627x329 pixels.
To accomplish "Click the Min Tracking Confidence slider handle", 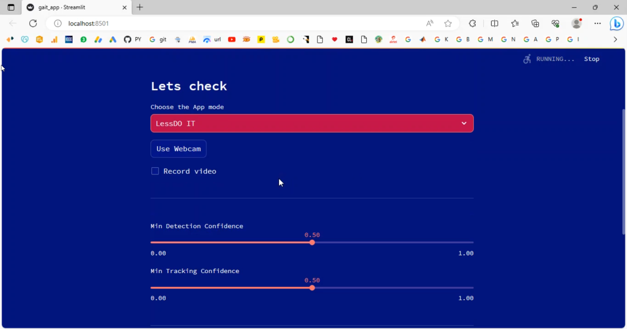I will 312,288.
